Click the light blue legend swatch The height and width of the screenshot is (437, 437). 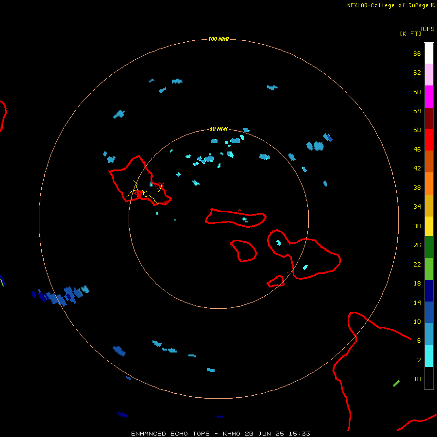tap(429, 334)
